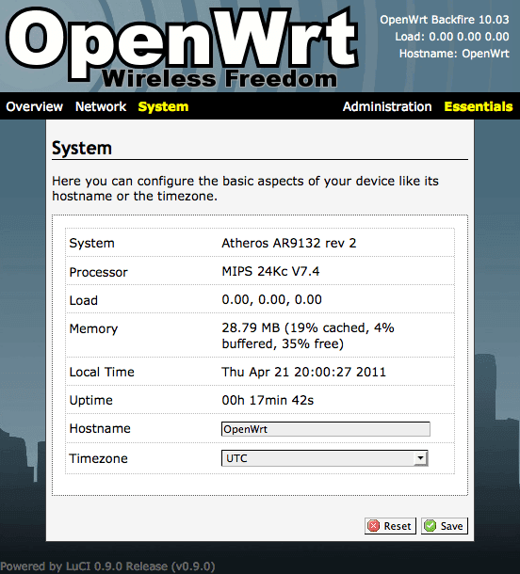
Task: Click the Reset button
Action: tap(390, 526)
